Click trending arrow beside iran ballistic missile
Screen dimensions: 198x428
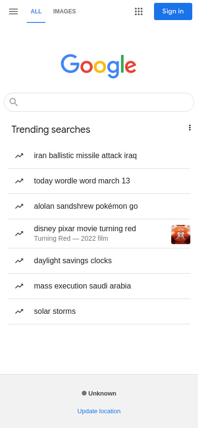[19, 156]
